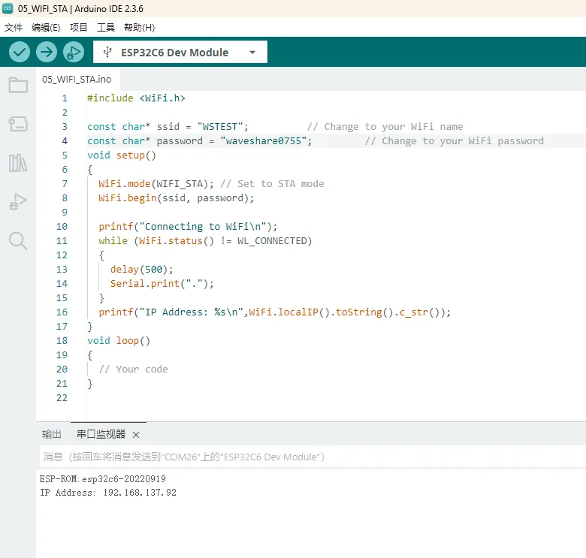Open the Library Manager books icon
This screenshot has width=586, height=558.
[18, 163]
